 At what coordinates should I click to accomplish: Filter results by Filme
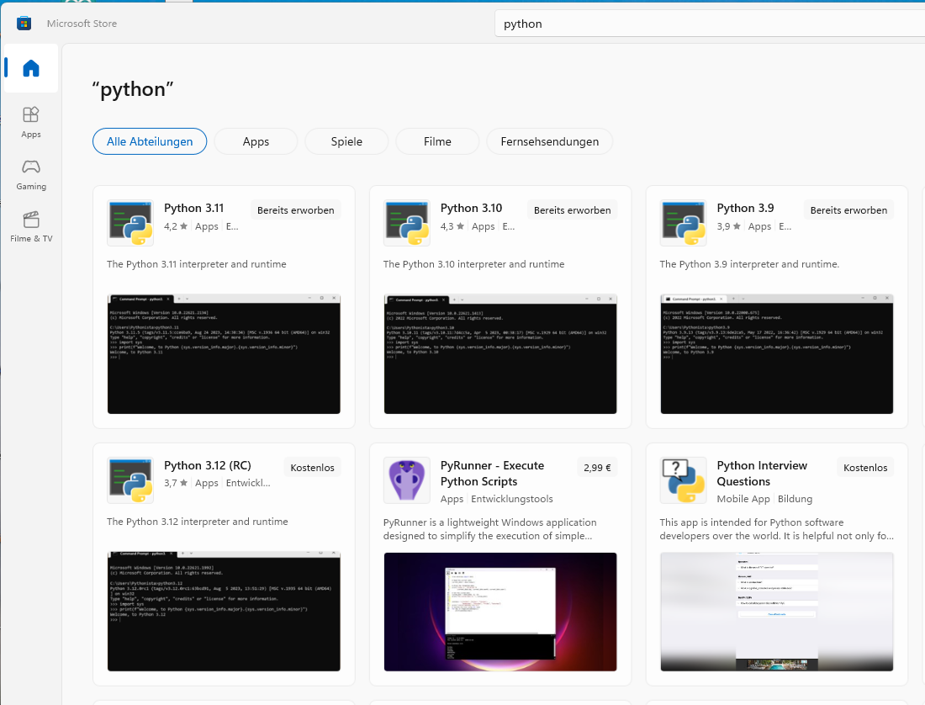click(x=438, y=141)
